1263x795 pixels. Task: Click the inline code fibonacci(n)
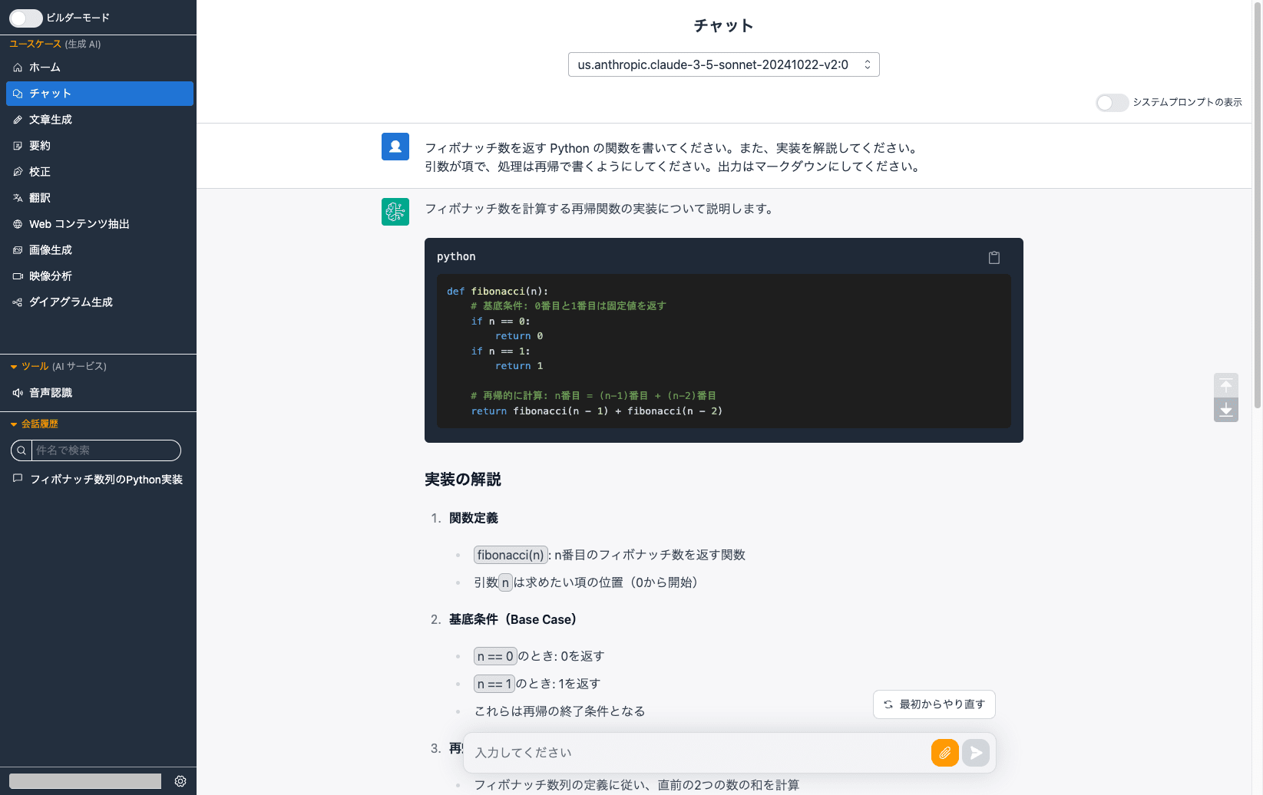tap(511, 555)
